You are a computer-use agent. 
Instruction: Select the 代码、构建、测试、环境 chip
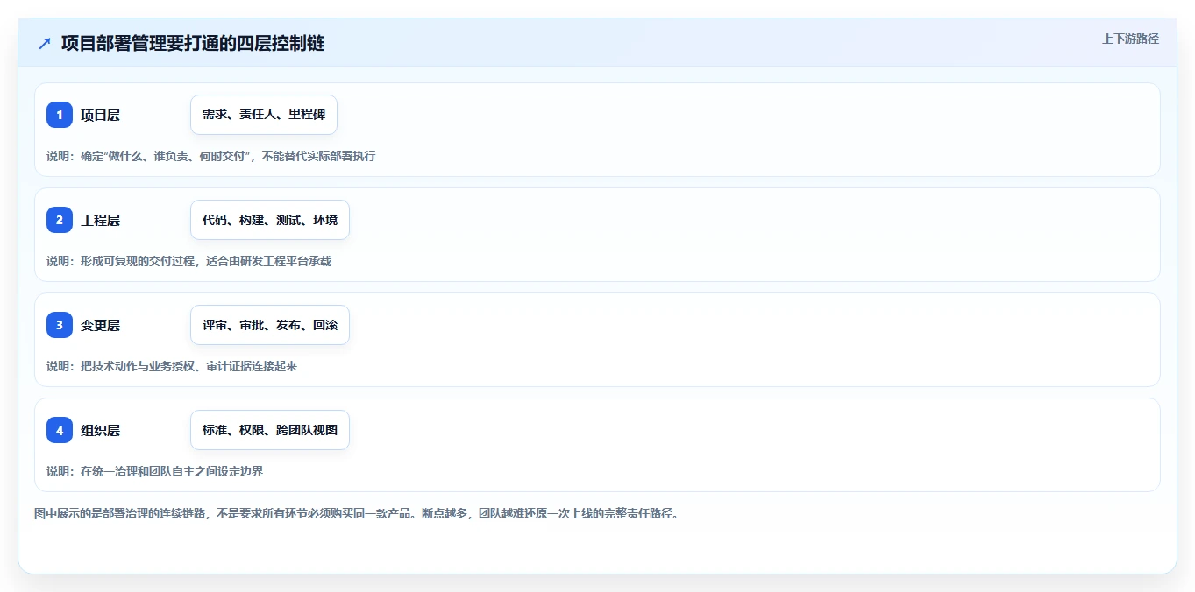point(270,220)
